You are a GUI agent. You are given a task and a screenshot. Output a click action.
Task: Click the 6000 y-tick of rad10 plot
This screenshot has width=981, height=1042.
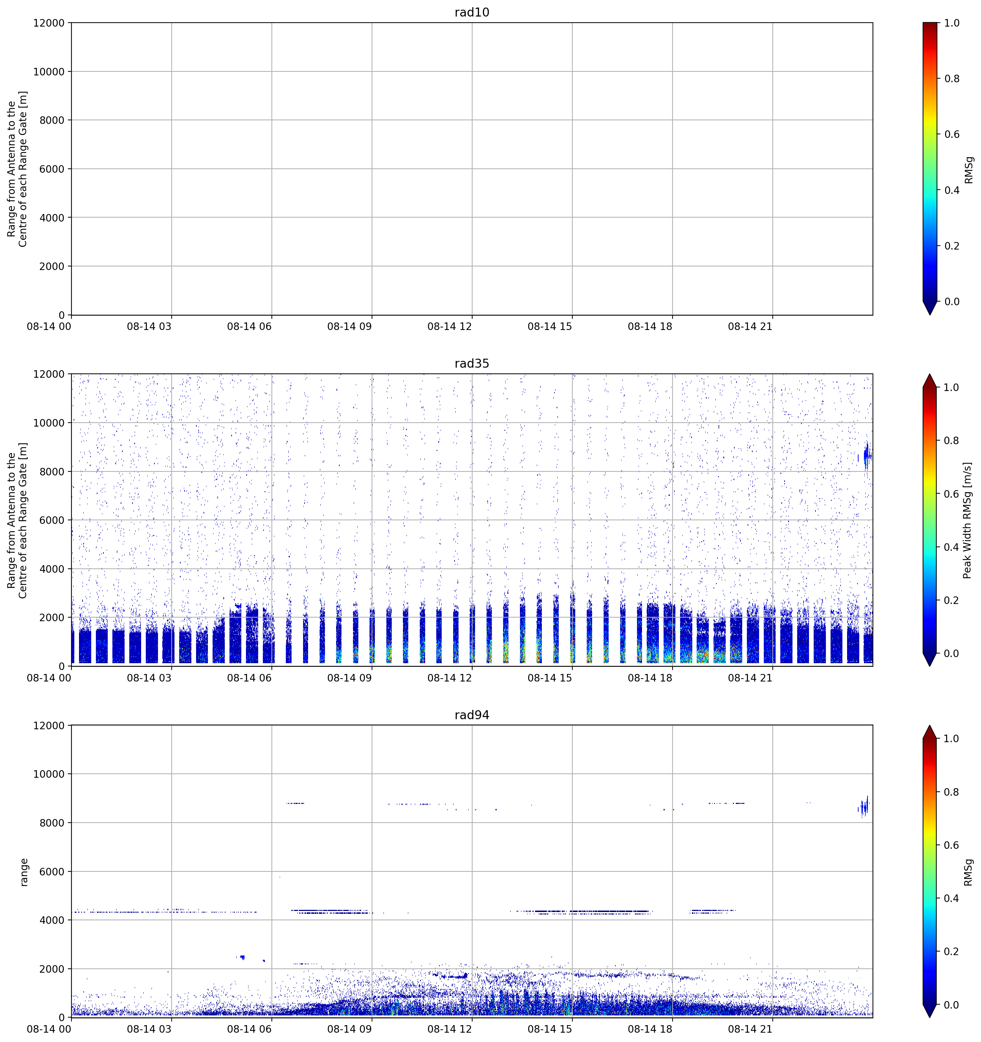click(52, 169)
